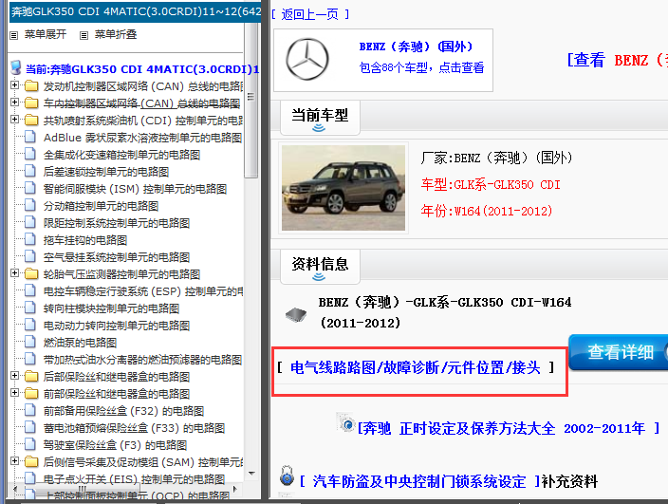This screenshot has width=668, height=504.
Task: Select the 当前车型 tab
Action: [320, 117]
